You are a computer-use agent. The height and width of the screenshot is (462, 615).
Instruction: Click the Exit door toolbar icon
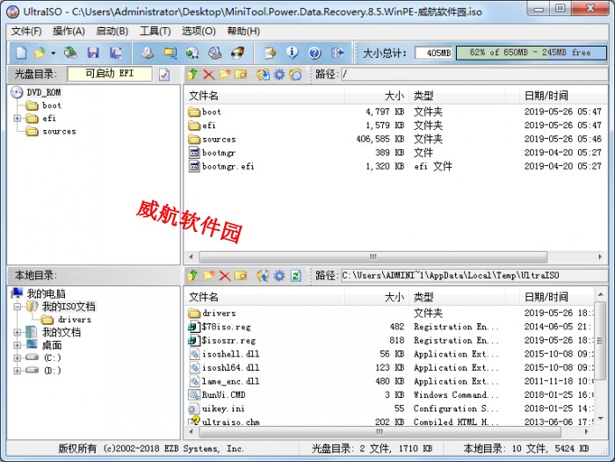pos(337,53)
